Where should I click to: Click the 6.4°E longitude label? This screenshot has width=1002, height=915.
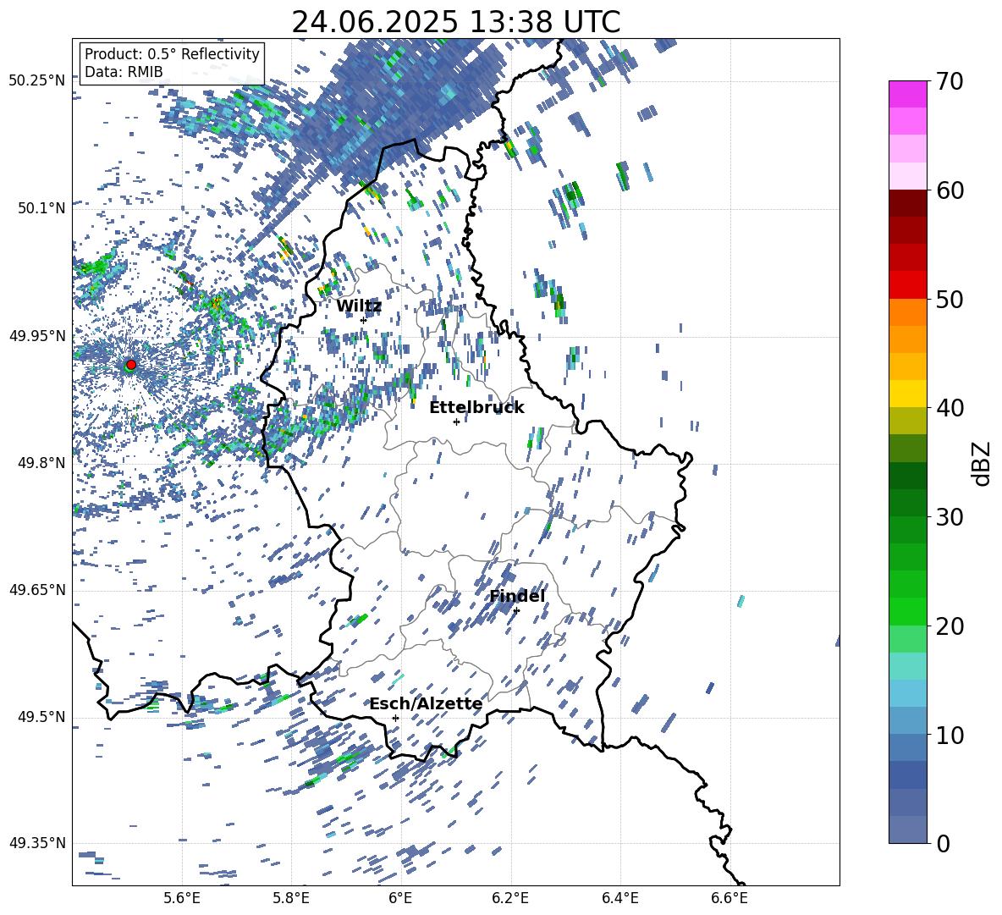(619, 898)
